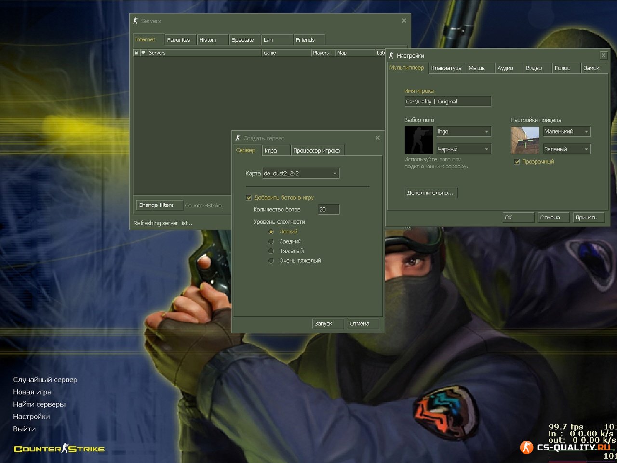Toggle Добавить ботов в игру checkbox
617x463 pixels.
click(x=249, y=198)
